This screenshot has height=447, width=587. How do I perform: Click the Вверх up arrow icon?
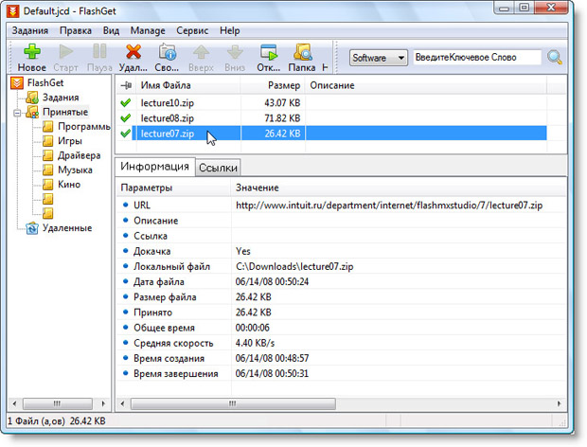click(x=201, y=52)
